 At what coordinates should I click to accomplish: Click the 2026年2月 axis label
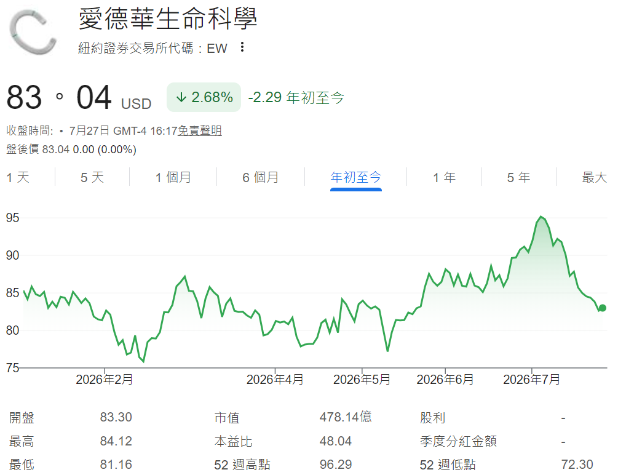pos(104,380)
